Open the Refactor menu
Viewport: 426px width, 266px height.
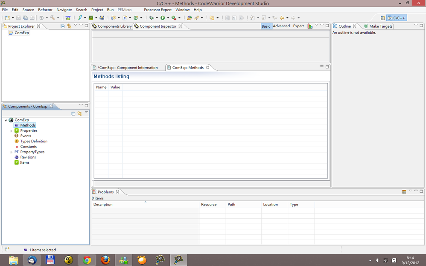[45, 10]
